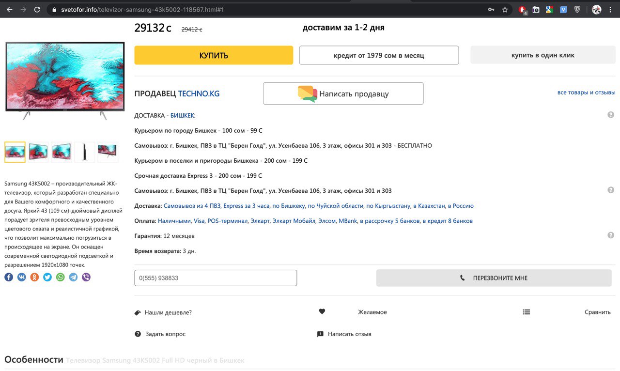Click Время возврата: 3 дн. text
This screenshot has width=620, height=371.
coord(165,251)
